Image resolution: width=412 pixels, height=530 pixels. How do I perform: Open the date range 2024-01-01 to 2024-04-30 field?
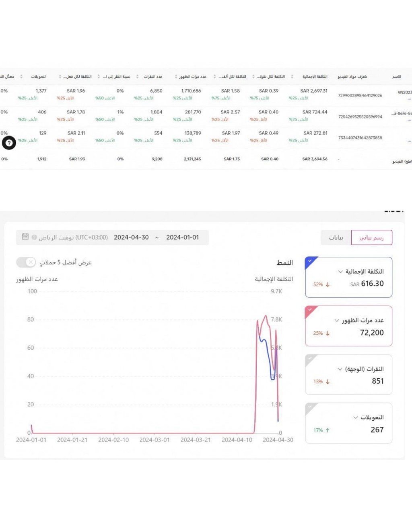coord(112,237)
